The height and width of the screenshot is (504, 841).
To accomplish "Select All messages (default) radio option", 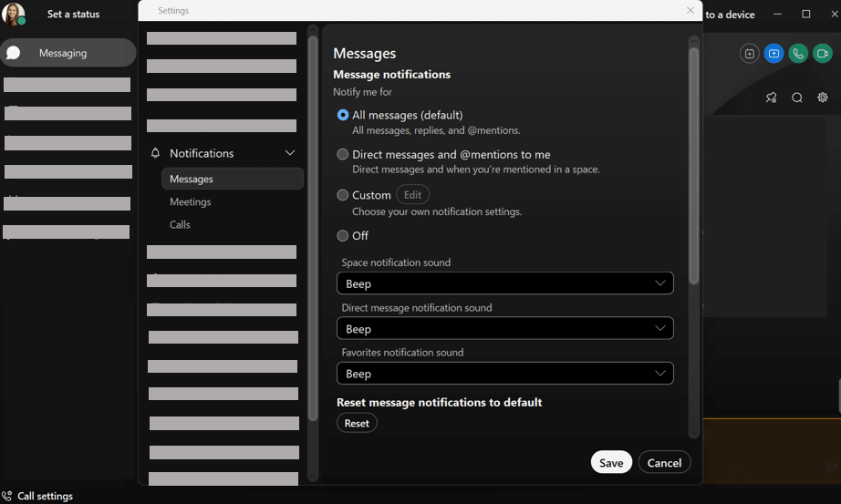I will click(343, 115).
